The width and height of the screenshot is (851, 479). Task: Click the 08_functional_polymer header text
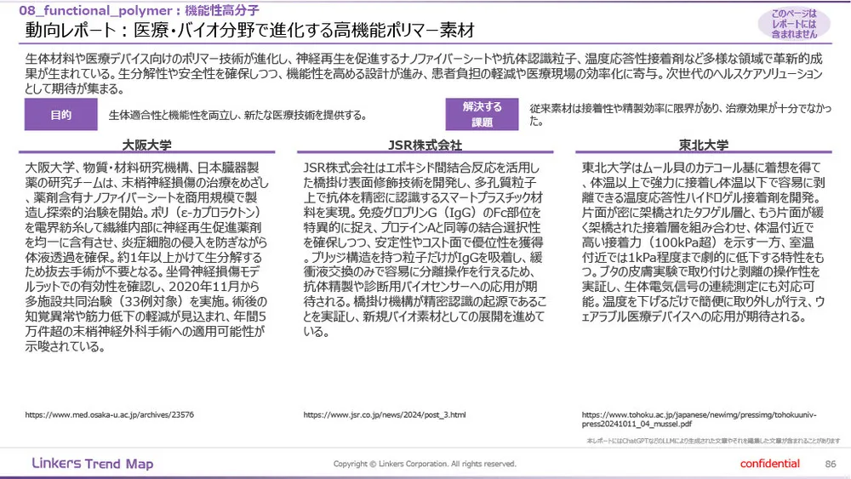coord(139,10)
